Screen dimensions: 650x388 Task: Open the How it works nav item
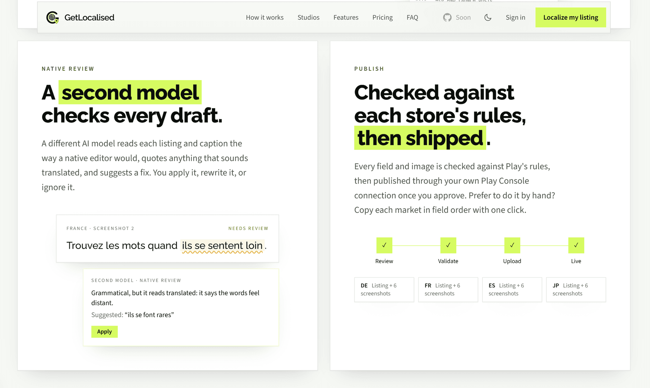tap(265, 17)
